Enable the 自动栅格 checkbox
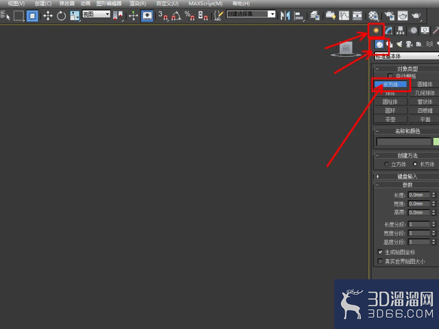This screenshot has height=329, width=439. 390,75
